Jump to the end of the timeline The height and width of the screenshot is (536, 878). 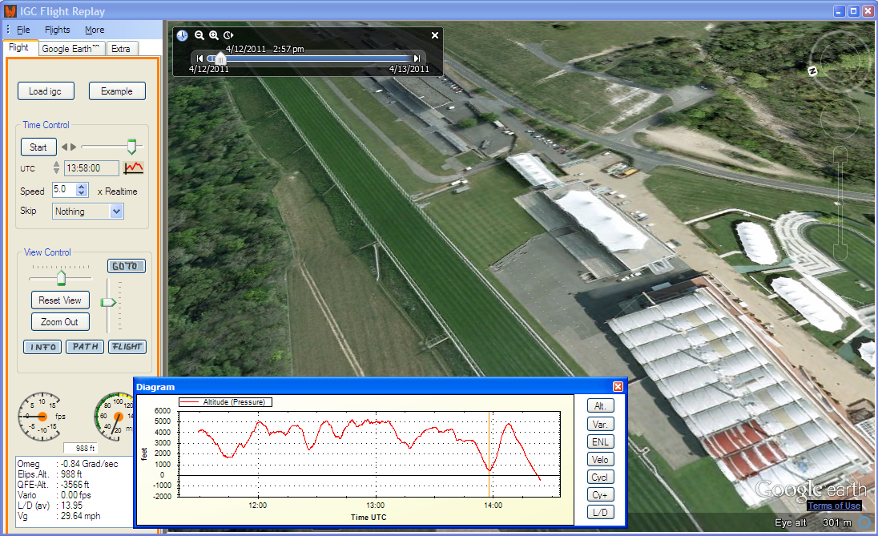click(417, 58)
